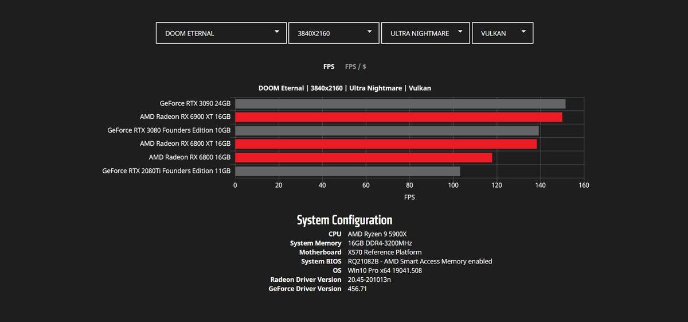Viewport: 688px width, 322px height.
Task: Click the GeForce RTX 3090 24GB bar
Action: [x=400, y=104]
